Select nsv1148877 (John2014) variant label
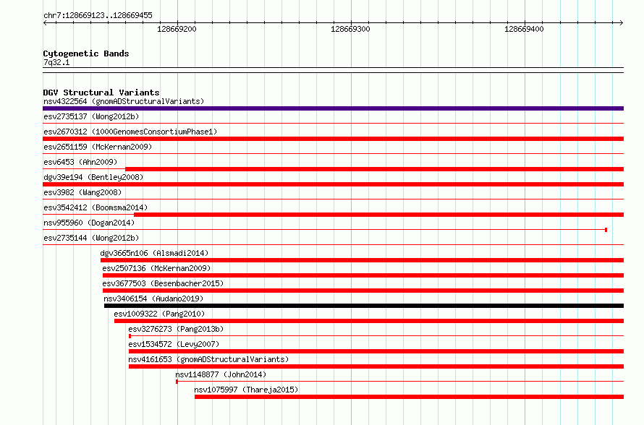 [221, 374]
